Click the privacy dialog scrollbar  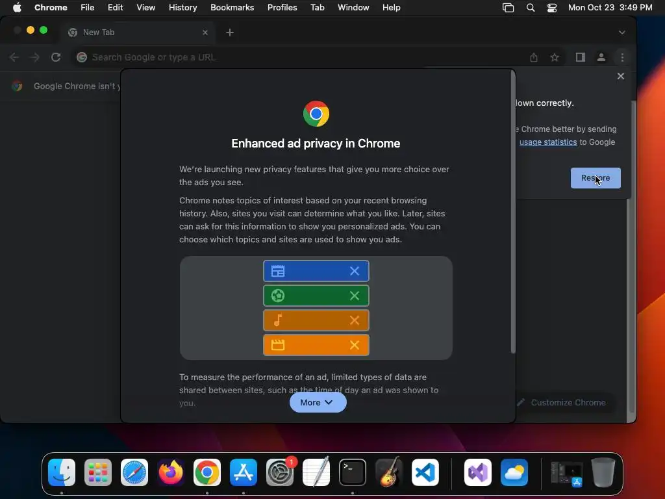click(513, 212)
